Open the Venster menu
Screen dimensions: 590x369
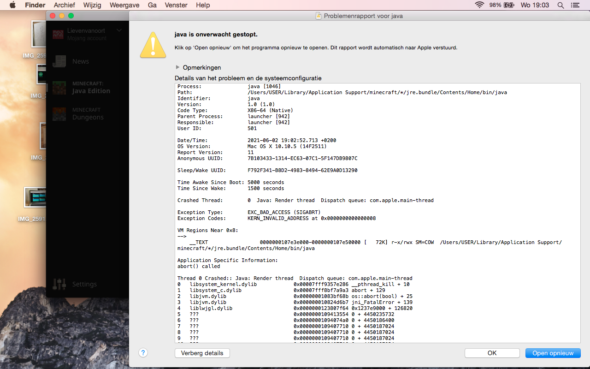176,5
